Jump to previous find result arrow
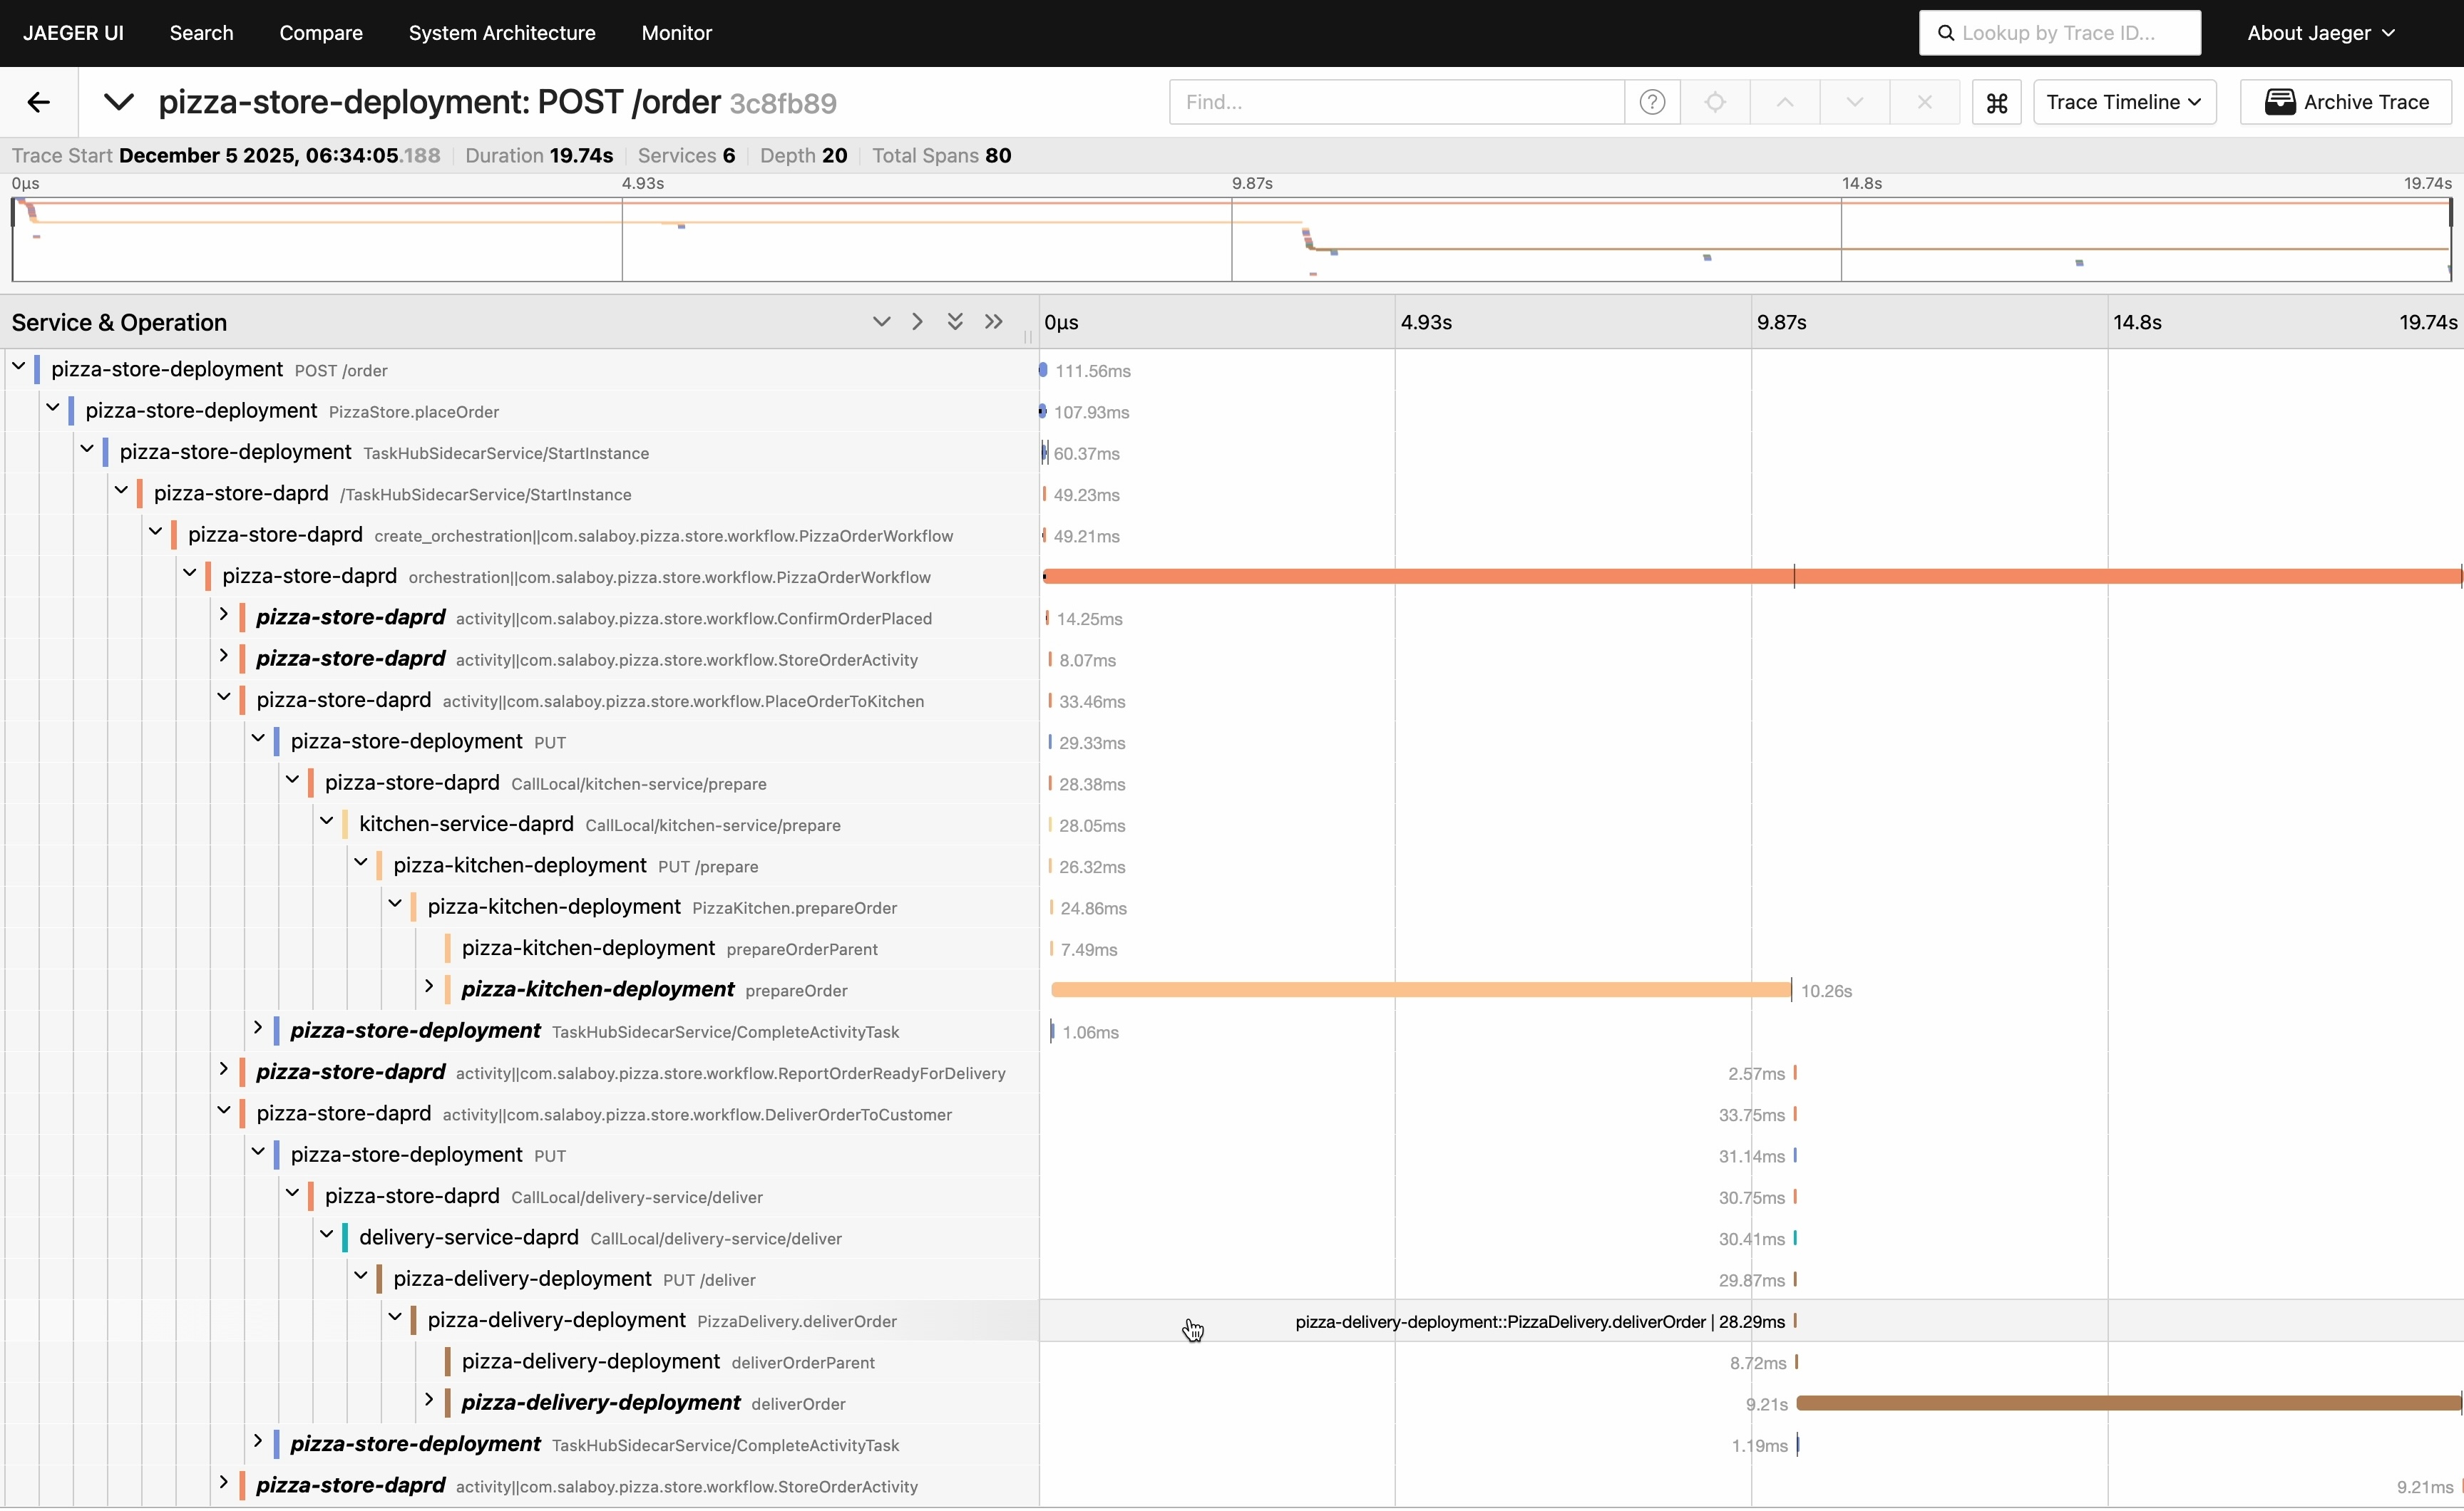This screenshot has height=1511, width=2464. coord(1785,102)
